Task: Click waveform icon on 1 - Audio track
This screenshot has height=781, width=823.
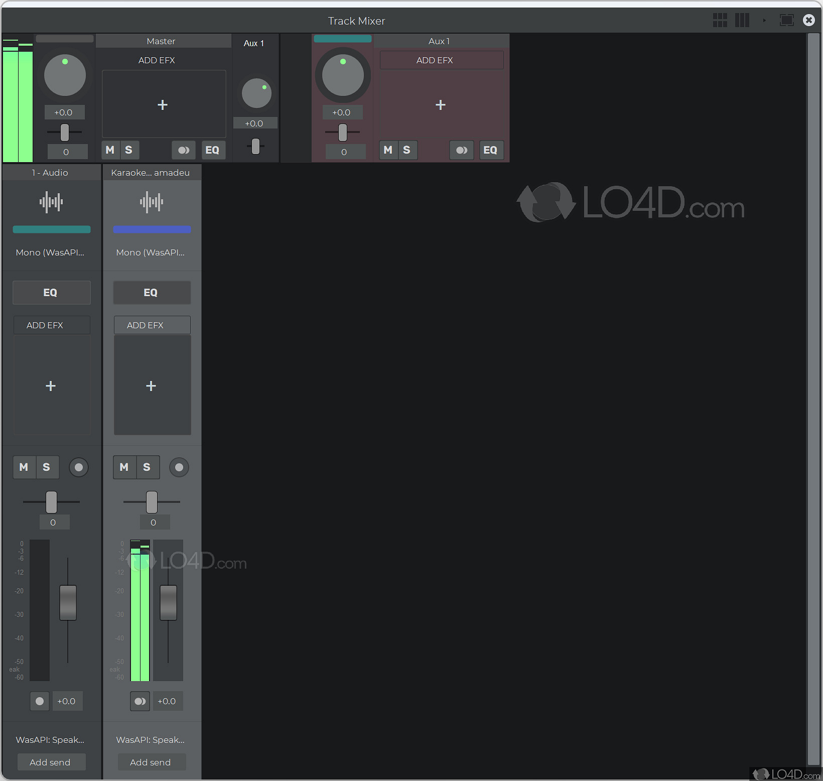Action: 51,202
